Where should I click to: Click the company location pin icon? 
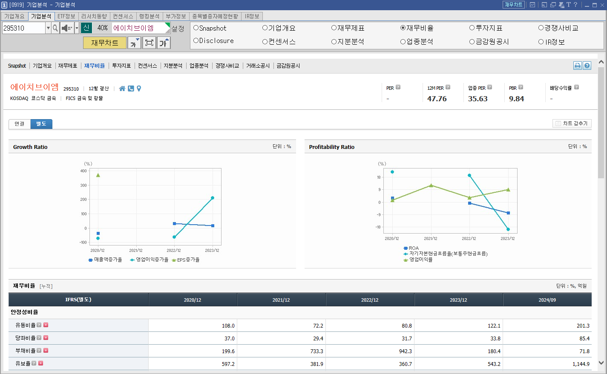point(139,89)
